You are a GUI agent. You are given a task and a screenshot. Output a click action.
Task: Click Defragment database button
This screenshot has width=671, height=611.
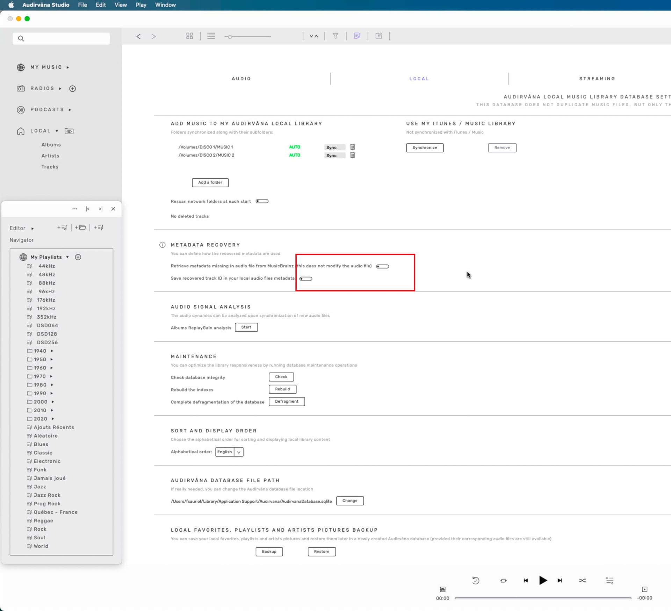[x=287, y=402]
